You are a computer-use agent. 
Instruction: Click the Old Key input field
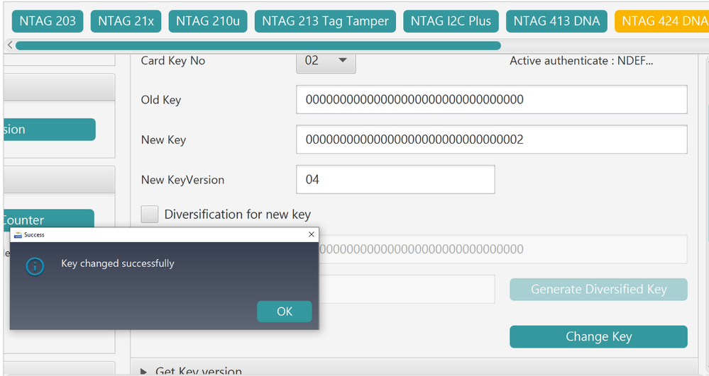(492, 99)
